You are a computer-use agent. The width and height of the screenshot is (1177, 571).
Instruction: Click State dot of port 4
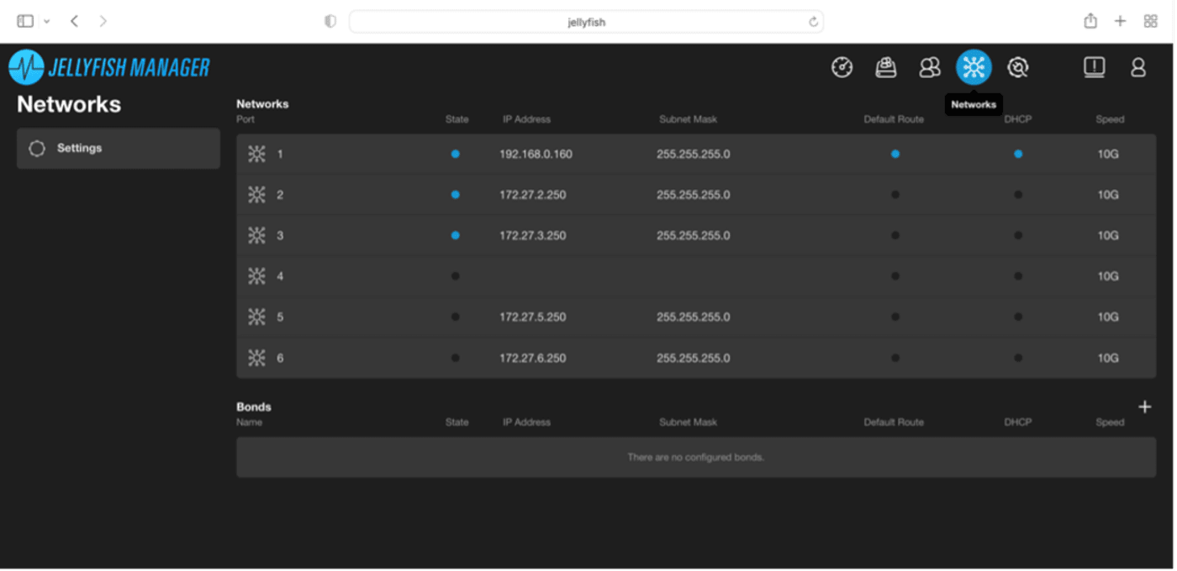point(455,276)
